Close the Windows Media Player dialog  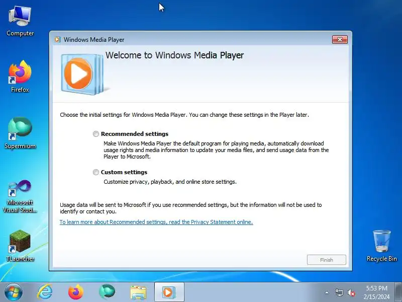tap(340, 40)
